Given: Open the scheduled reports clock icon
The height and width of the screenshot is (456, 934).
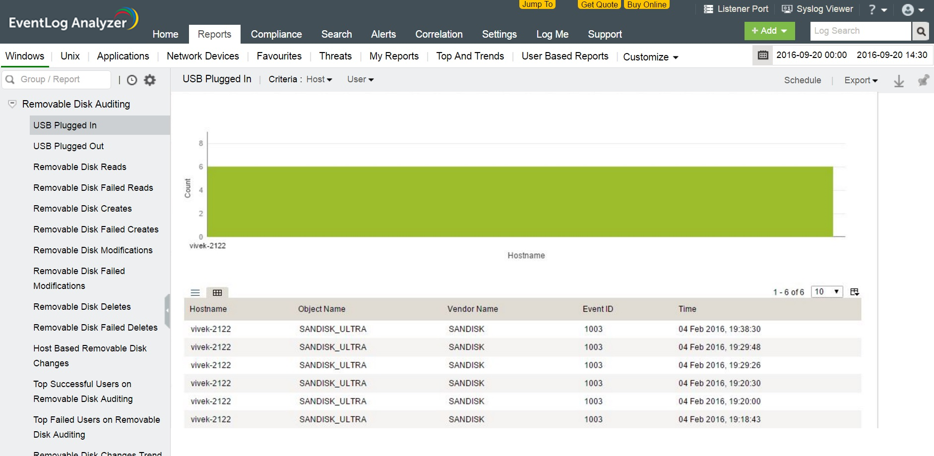Looking at the screenshot, I should coord(132,80).
